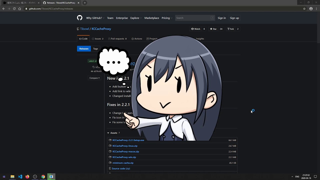Download minimum-cache.zip

coord(123,163)
